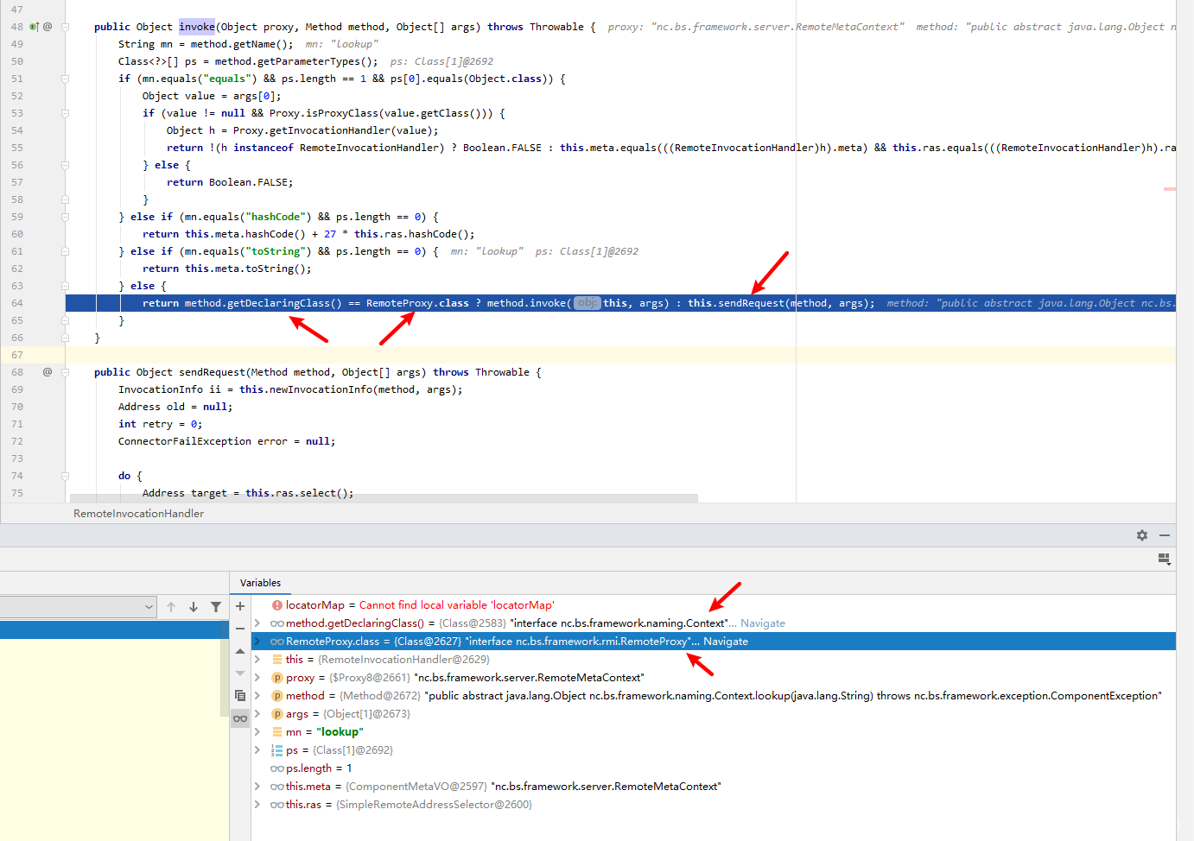Expand the this.meta watch node
The height and width of the screenshot is (841, 1194).
(x=257, y=787)
